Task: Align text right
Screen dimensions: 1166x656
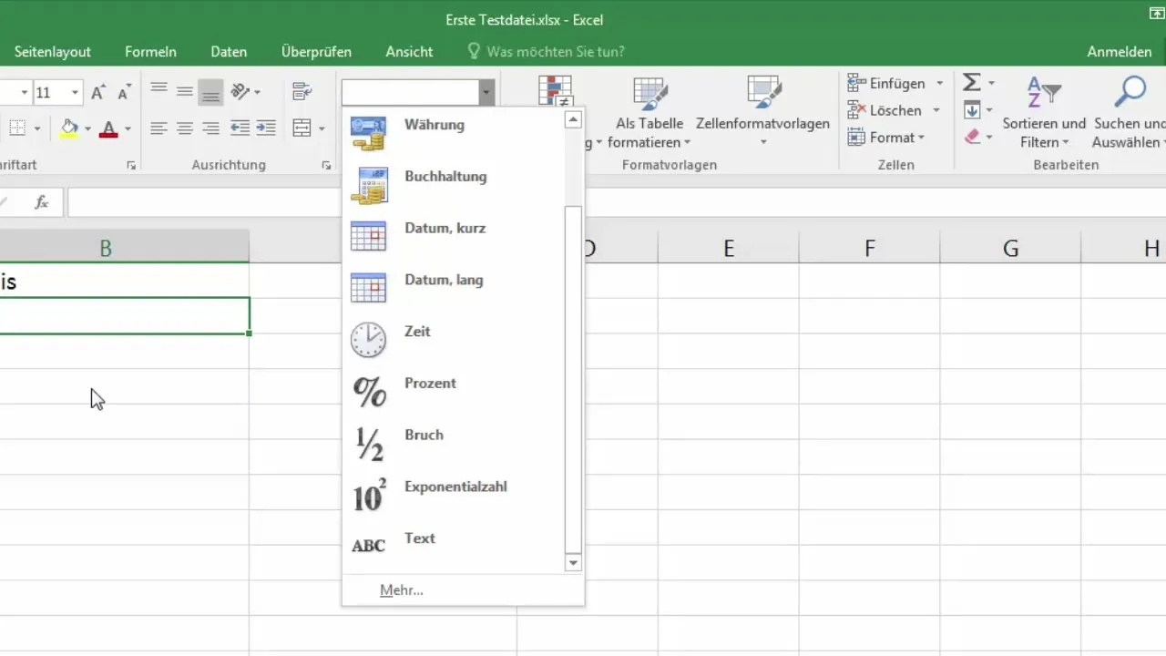Action: click(x=211, y=128)
